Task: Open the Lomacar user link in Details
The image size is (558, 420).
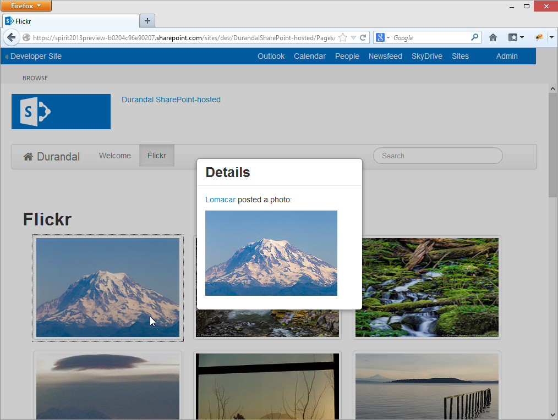Action: coord(220,200)
